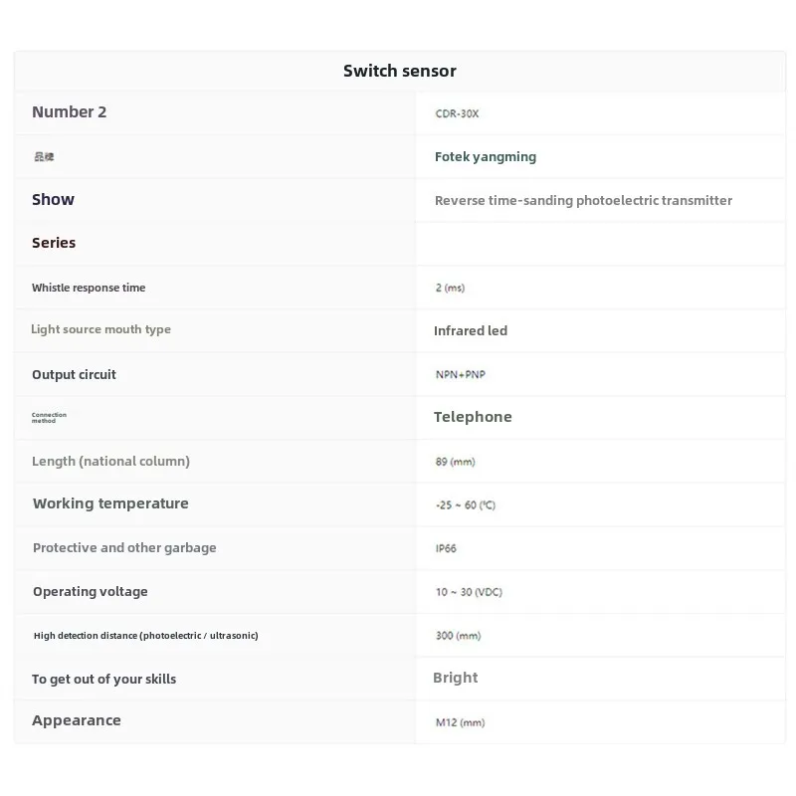This screenshot has width=796, height=796.
Task: Click the 10 ~ 30 (VDC) value
Action: (x=469, y=592)
